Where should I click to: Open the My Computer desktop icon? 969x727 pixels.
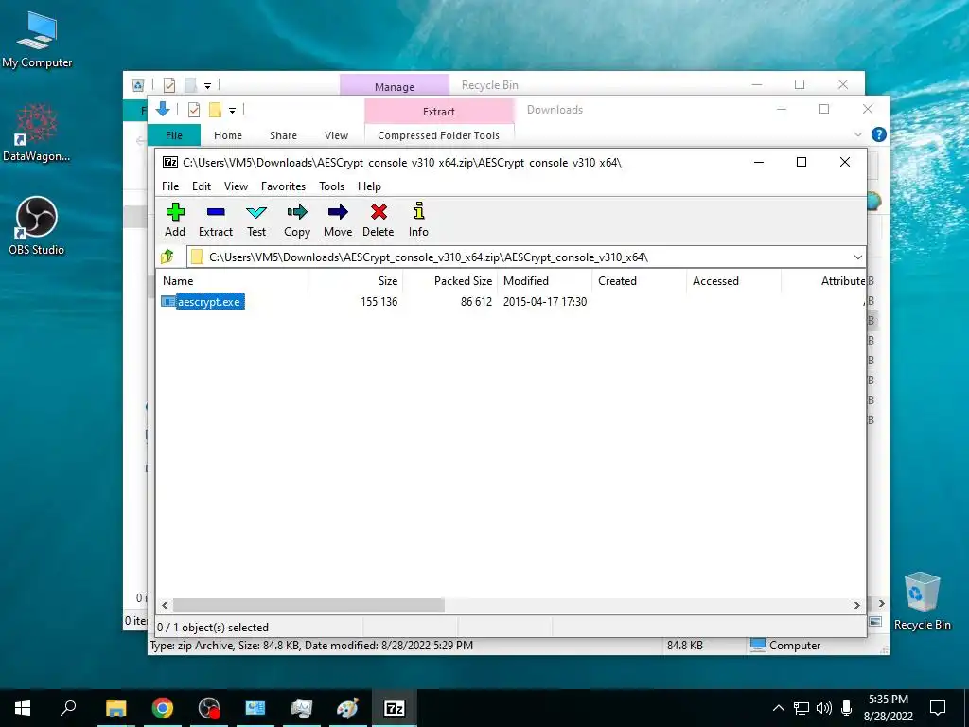click(x=37, y=40)
